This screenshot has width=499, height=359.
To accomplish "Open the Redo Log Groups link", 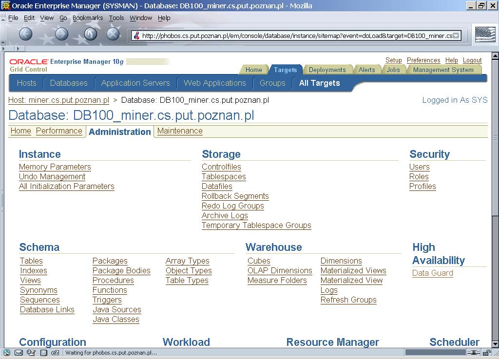I will point(233,206).
